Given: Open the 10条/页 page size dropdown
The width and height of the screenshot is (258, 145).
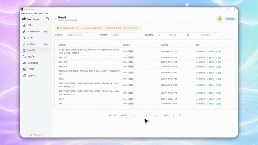Looking at the screenshot, I should (127, 115).
